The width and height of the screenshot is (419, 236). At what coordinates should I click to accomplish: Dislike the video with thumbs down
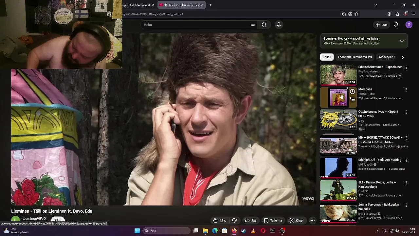pos(234,221)
